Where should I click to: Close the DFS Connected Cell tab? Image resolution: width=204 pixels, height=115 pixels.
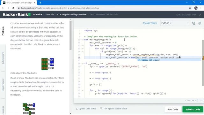35,3
